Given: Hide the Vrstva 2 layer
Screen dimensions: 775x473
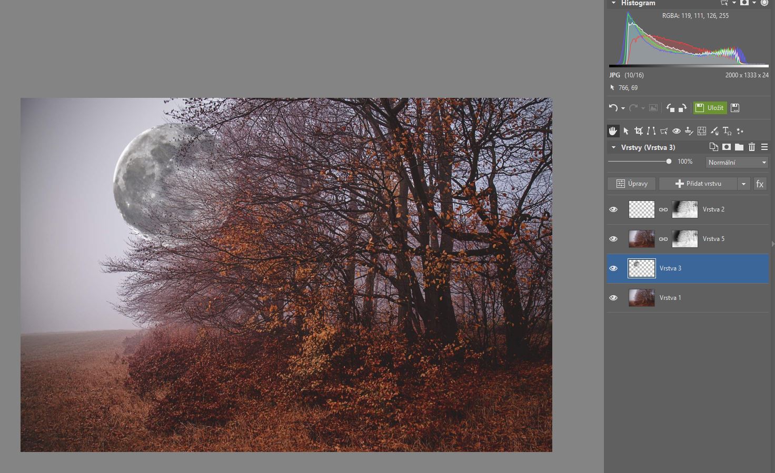Looking at the screenshot, I should (613, 209).
